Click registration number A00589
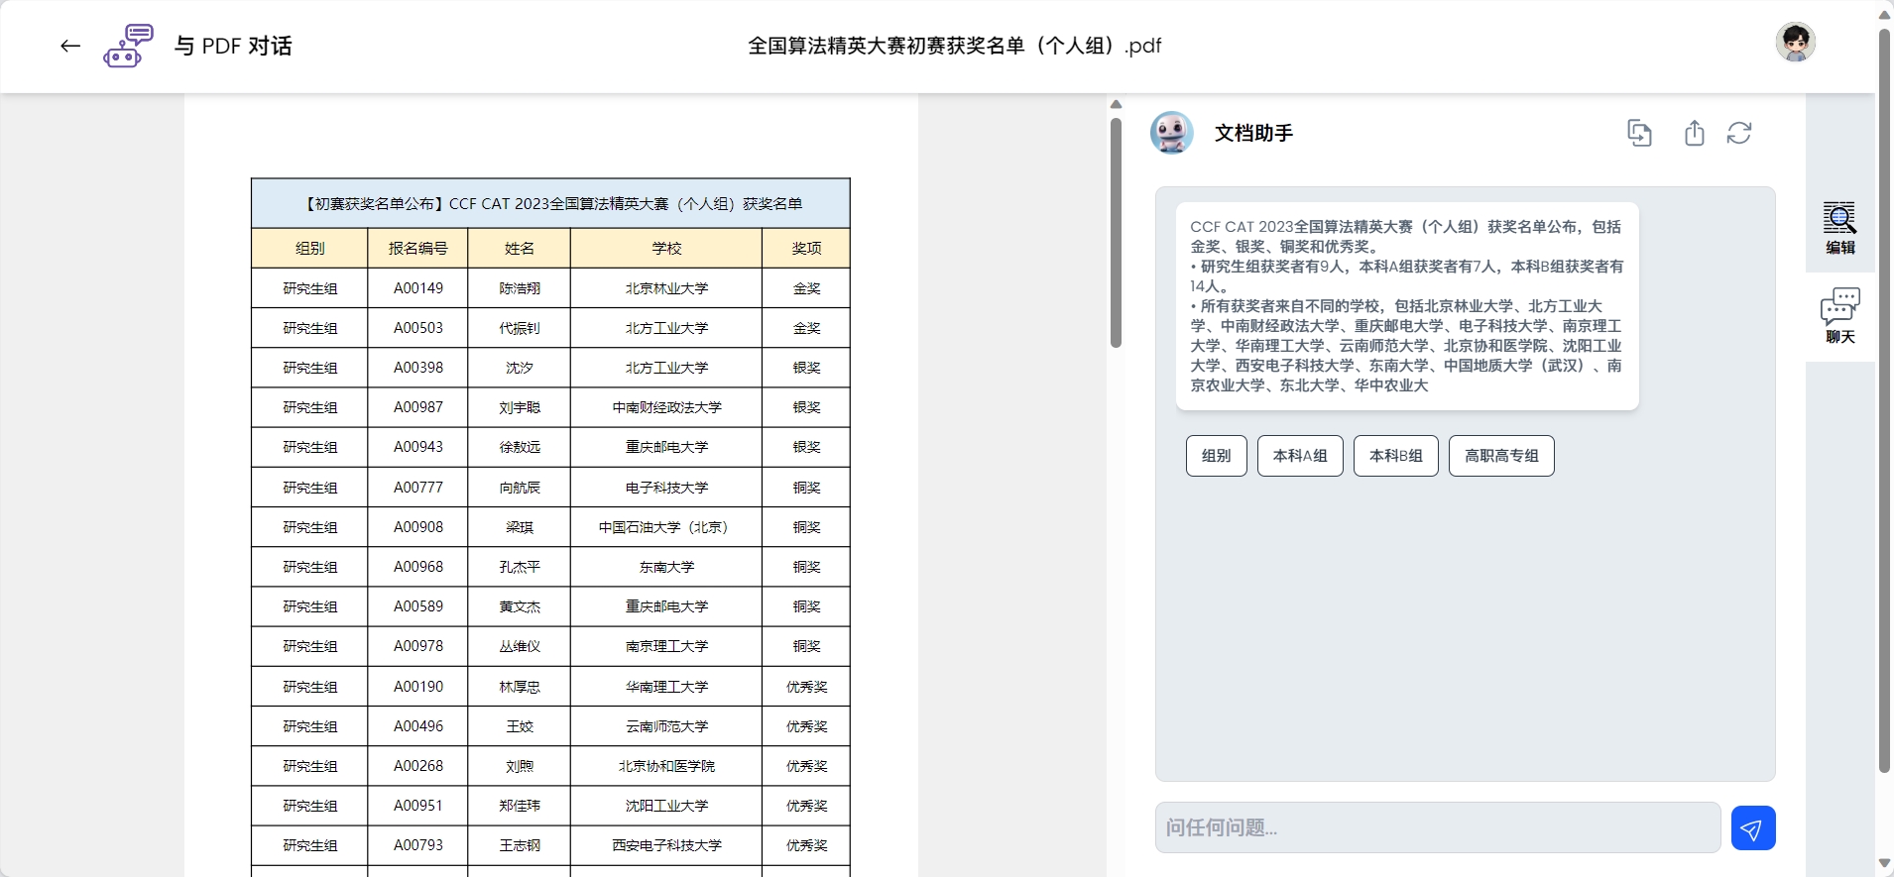Screen dimensions: 1894x877 tap(417, 606)
